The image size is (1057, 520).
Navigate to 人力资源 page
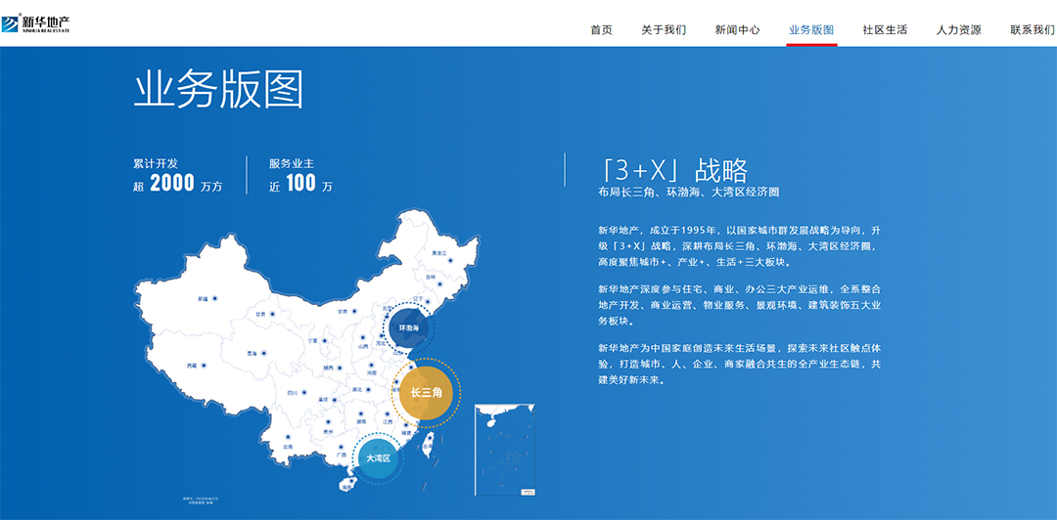coord(958,30)
